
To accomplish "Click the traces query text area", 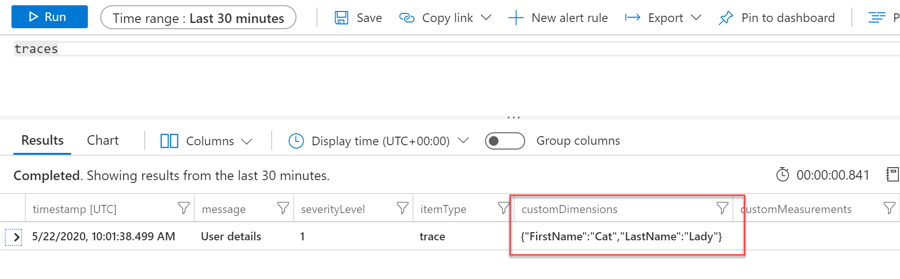I will point(36,48).
